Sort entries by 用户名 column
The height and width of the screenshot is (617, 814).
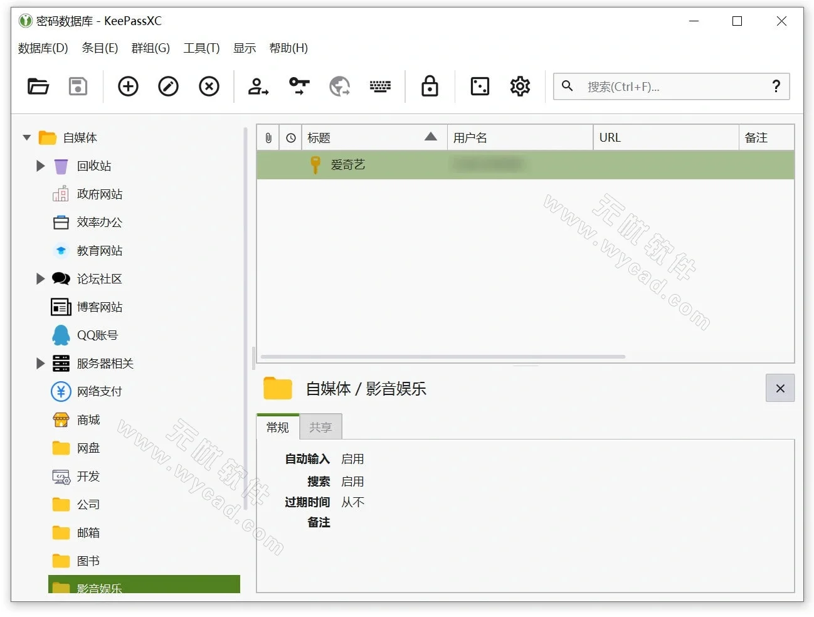(x=470, y=137)
